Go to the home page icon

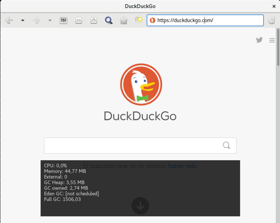tap(124, 20)
